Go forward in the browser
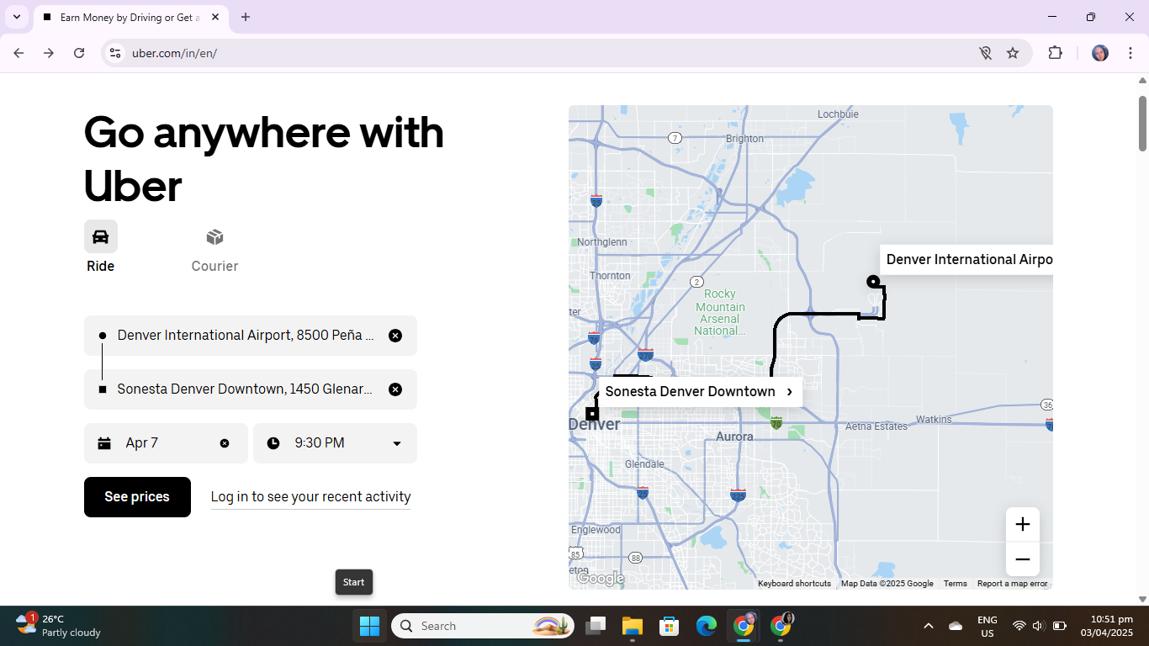This screenshot has width=1149, height=646. pyautogui.click(x=49, y=53)
